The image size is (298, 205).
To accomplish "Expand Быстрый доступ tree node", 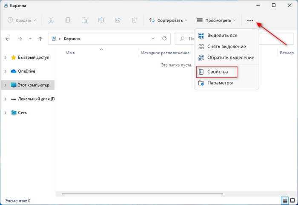I will [5, 57].
